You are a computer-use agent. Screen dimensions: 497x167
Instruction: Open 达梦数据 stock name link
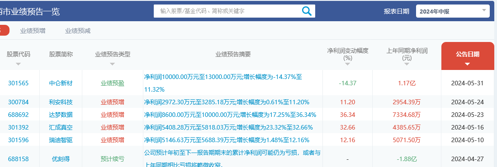(61, 115)
